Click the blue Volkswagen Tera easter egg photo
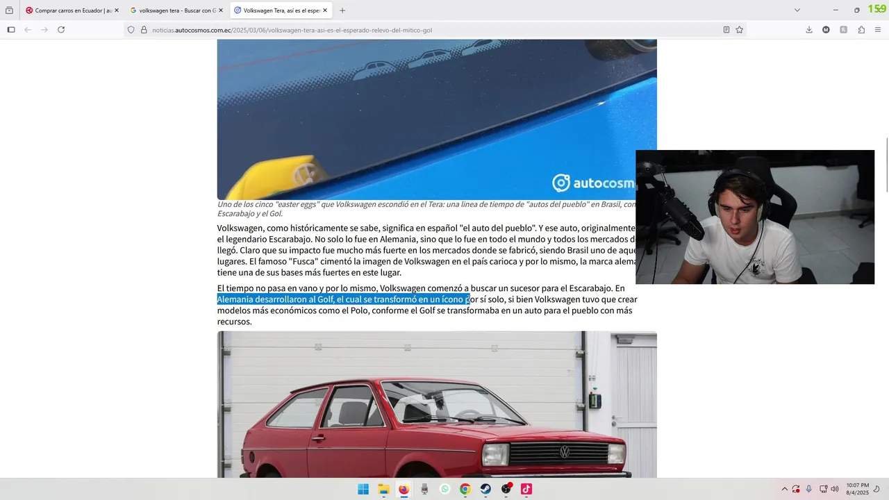 [x=437, y=119]
